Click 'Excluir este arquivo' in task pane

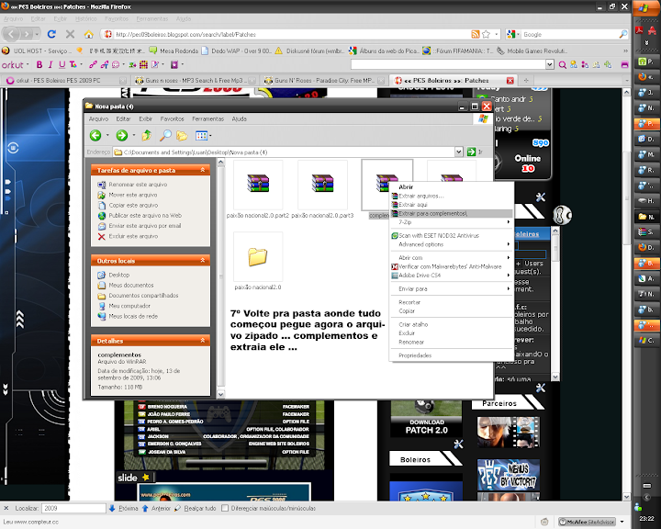(x=134, y=236)
